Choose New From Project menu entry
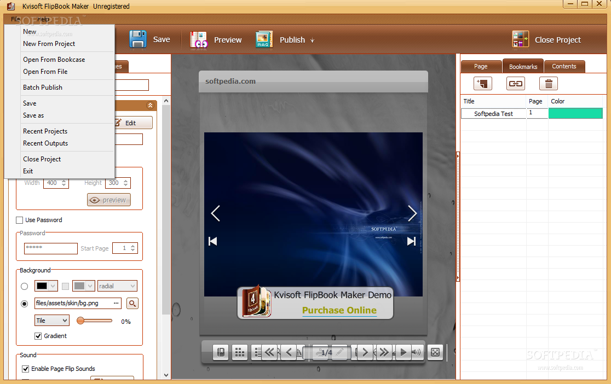This screenshot has width=611, height=384. click(x=49, y=44)
